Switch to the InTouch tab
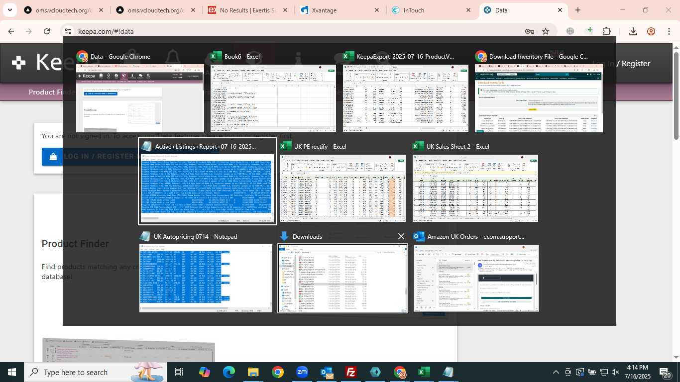 [431, 10]
